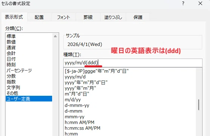Switch to the 保護 tab

[x=138, y=17]
